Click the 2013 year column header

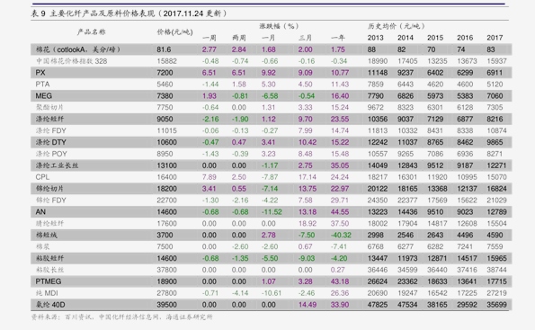[375, 38]
